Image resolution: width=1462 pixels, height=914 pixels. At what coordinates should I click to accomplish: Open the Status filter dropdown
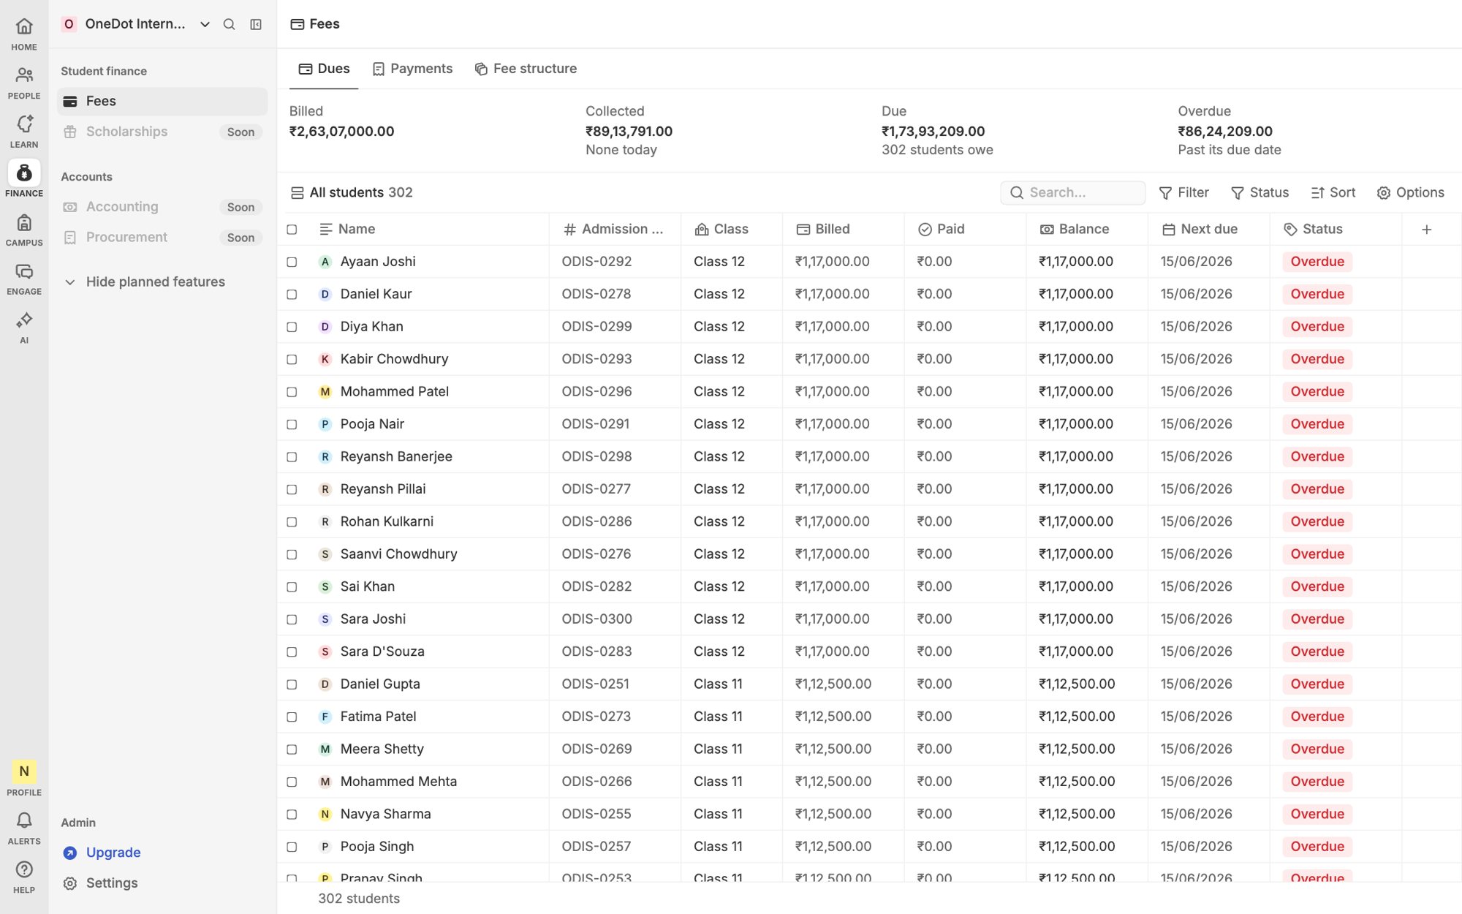tap(1260, 192)
